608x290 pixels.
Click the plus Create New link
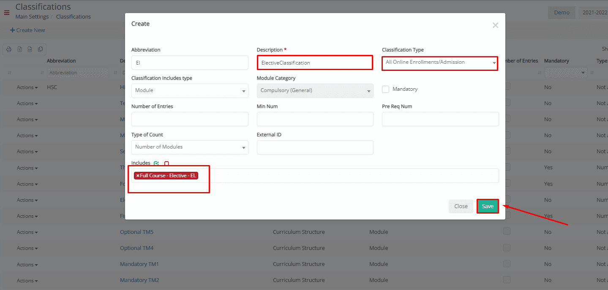[x=27, y=30]
